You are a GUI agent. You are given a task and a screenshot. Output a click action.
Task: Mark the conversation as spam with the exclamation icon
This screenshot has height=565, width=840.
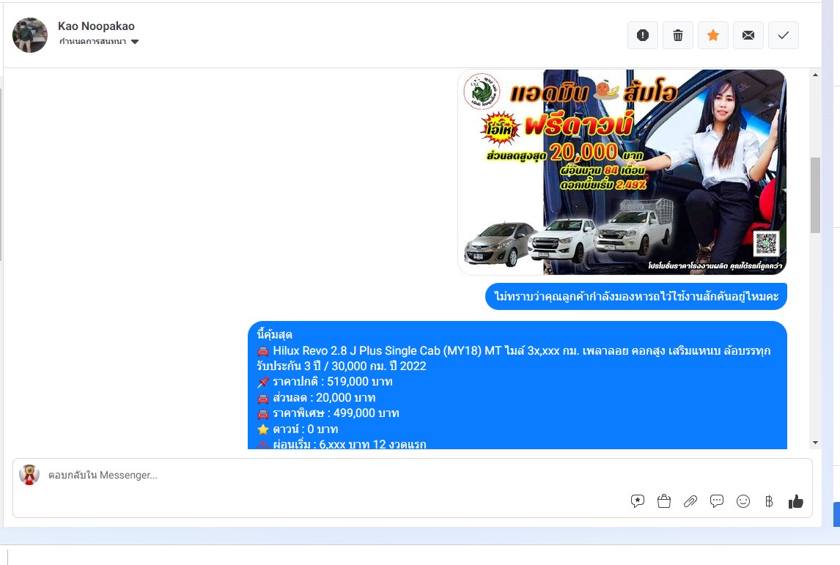[642, 35]
